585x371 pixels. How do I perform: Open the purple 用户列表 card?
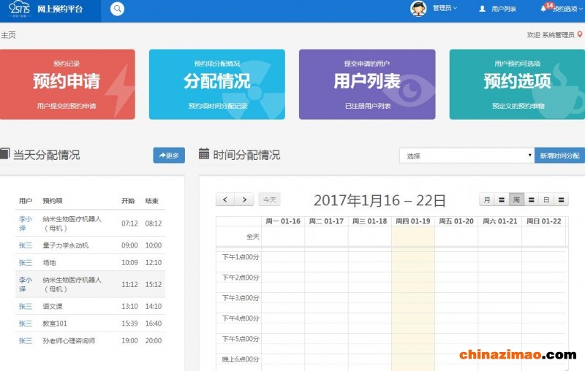point(367,84)
